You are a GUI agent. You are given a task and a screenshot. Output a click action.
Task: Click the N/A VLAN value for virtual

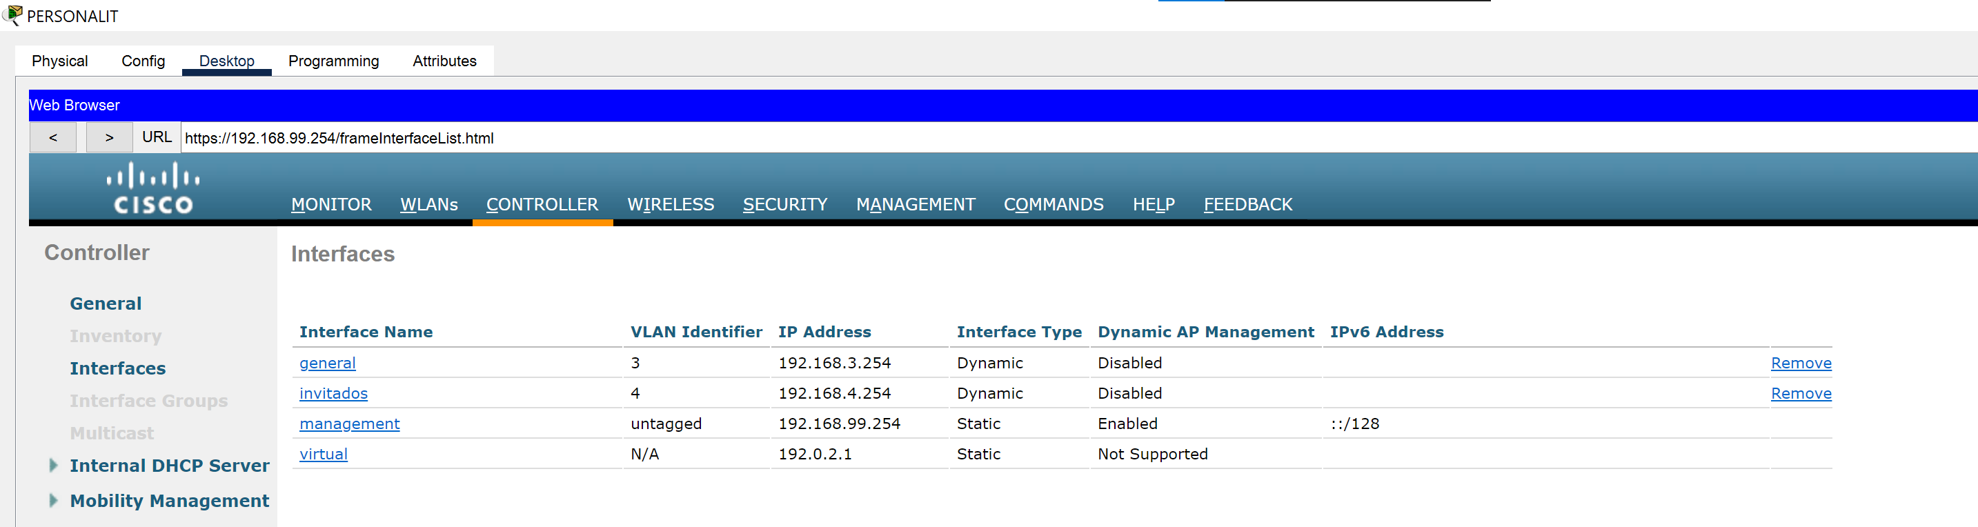[644, 454]
